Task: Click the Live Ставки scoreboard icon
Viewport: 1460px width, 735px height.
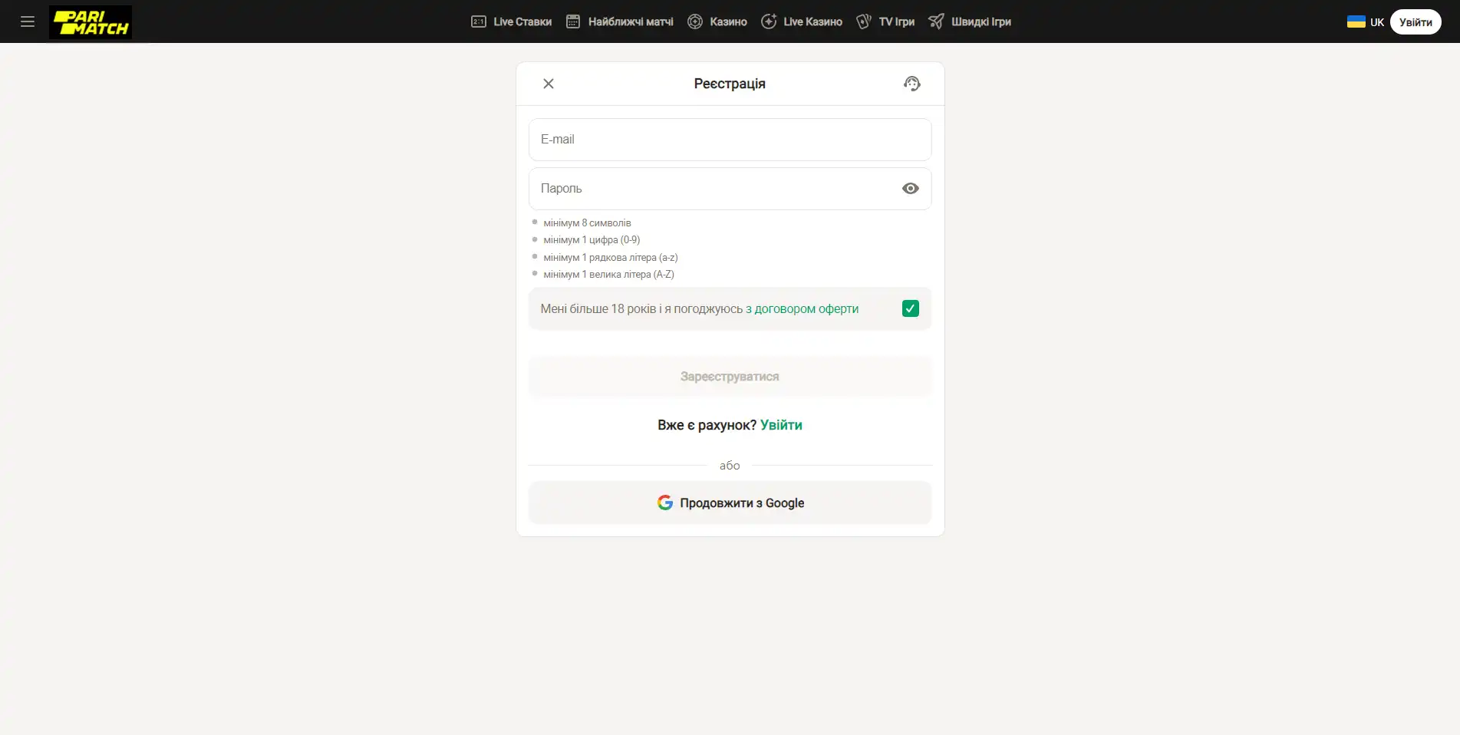Action: (x=479, y=21)
